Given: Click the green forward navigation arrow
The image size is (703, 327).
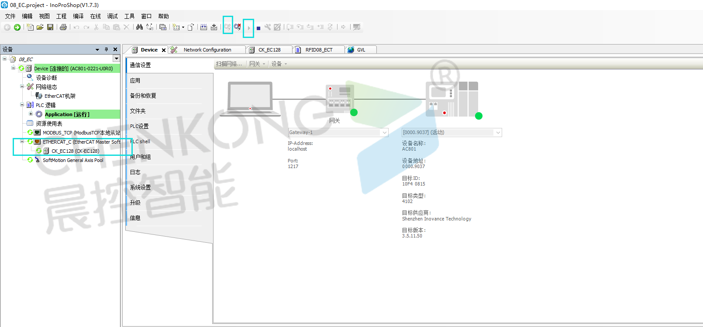Looking at the screenshot, I should [17, 27].
